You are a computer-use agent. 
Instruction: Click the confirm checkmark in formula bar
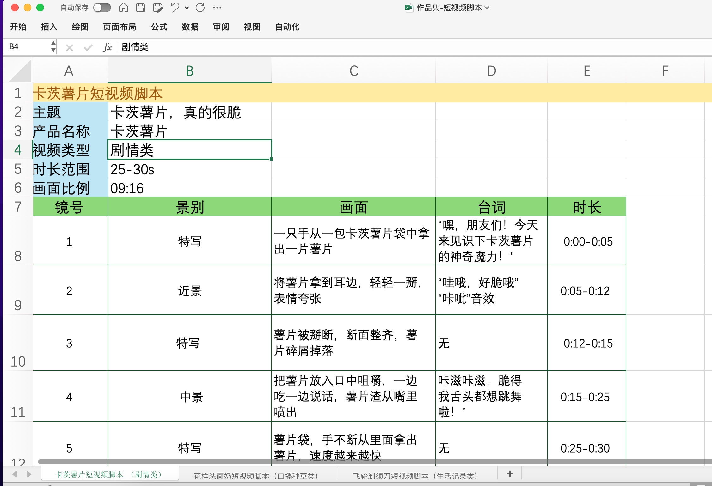click(88, 48)
